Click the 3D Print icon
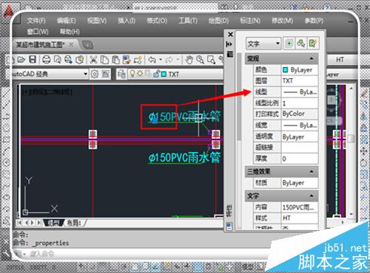 pyautogui.click(x=79, y=60)
